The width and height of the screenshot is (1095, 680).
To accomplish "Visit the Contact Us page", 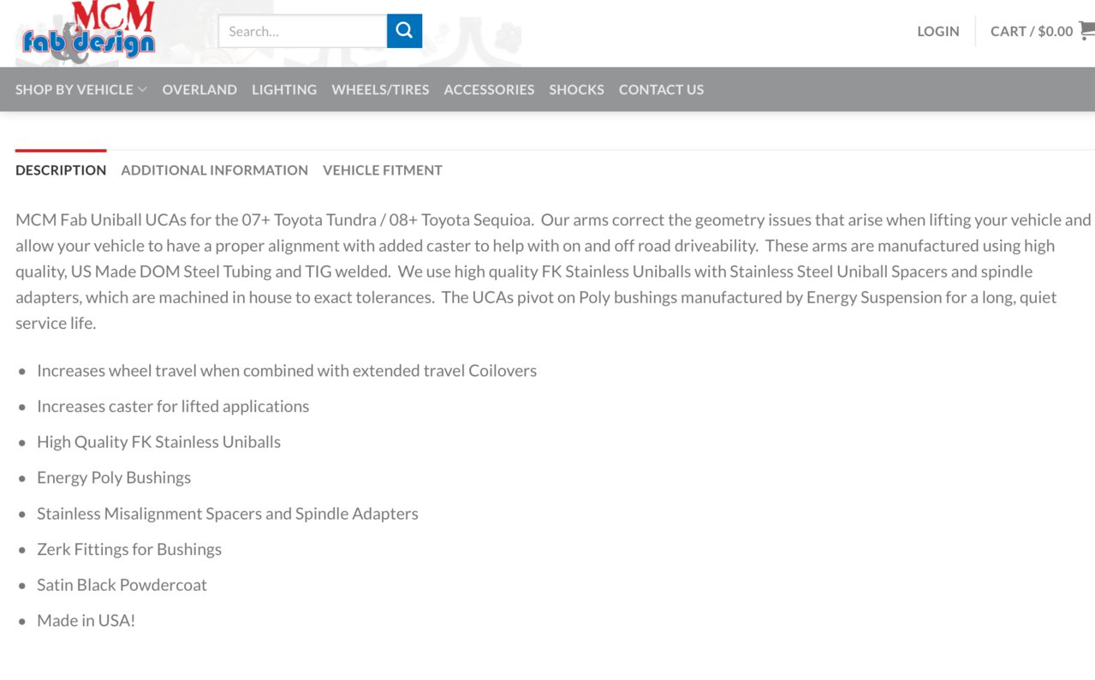I will (x=661, y=89).
